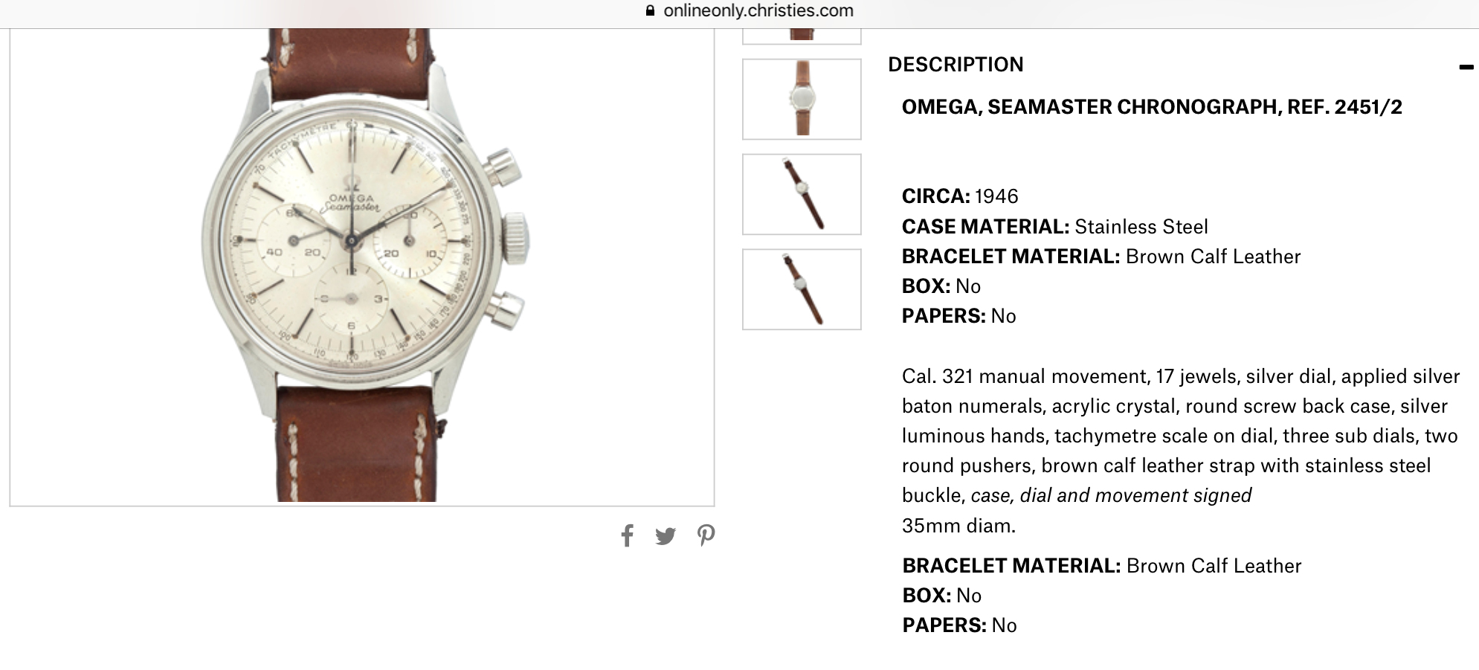1479x670 pixels.
Task: Pin the watch to Pinterest
Action: pyautogui.click(x=706, y=535)
